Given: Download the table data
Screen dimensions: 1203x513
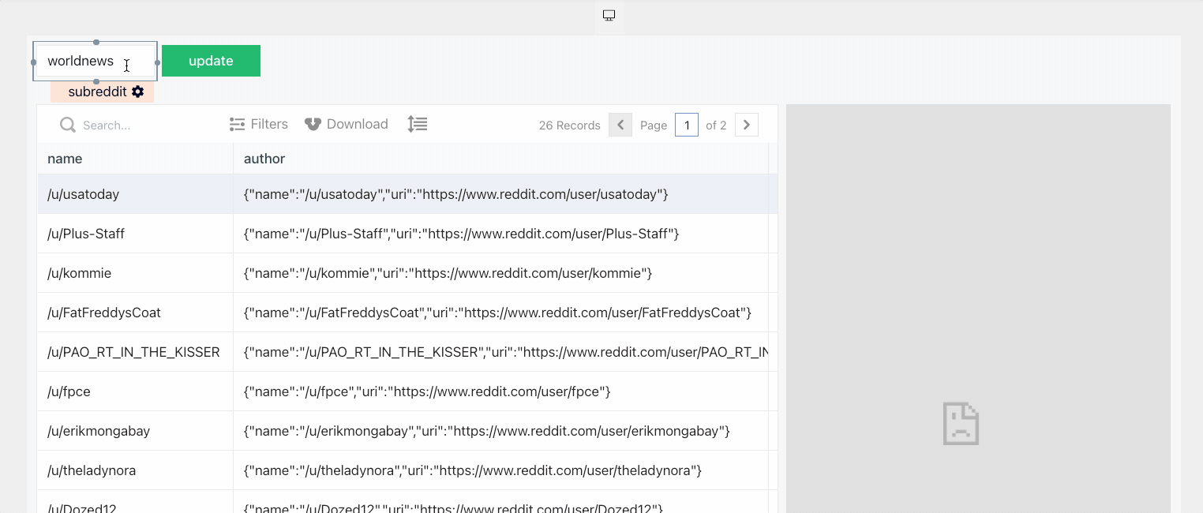Looking at the screenshot, I should (x=347, y=124).
